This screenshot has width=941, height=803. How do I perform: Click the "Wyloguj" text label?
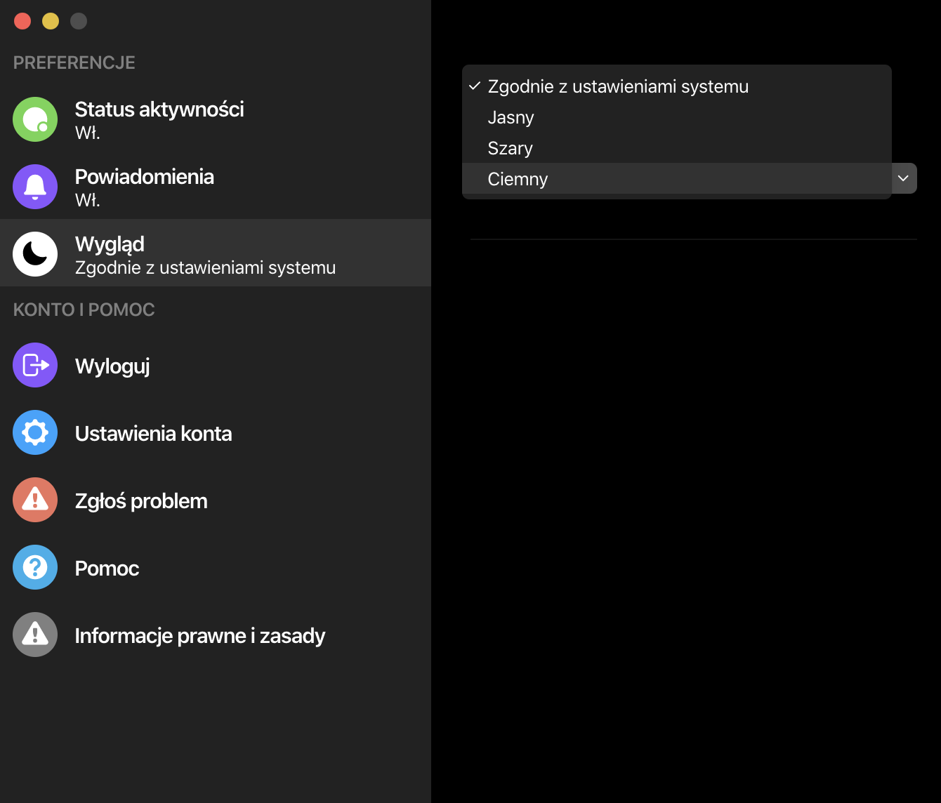coord(112,366)
